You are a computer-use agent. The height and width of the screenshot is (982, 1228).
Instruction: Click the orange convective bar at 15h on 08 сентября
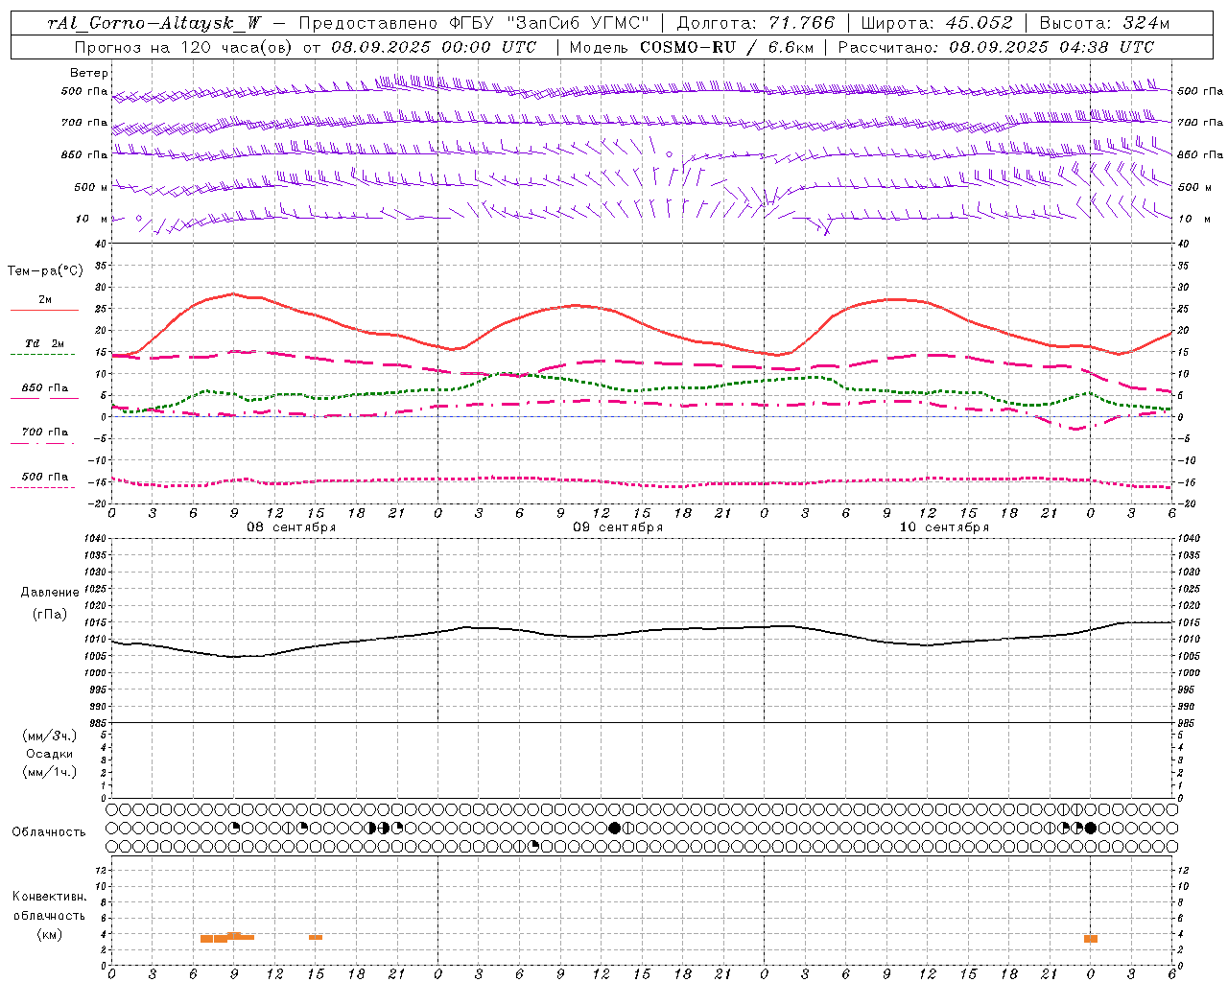(x=316, y=937)
